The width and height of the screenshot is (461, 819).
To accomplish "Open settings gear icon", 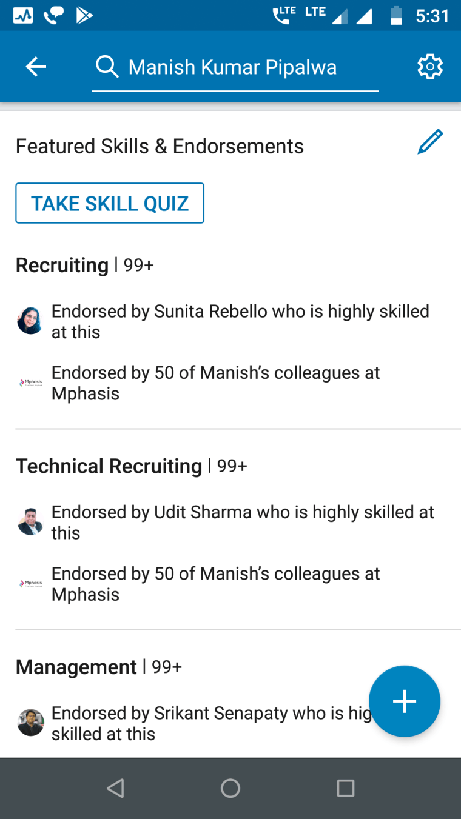I will (x=430, y=67).
